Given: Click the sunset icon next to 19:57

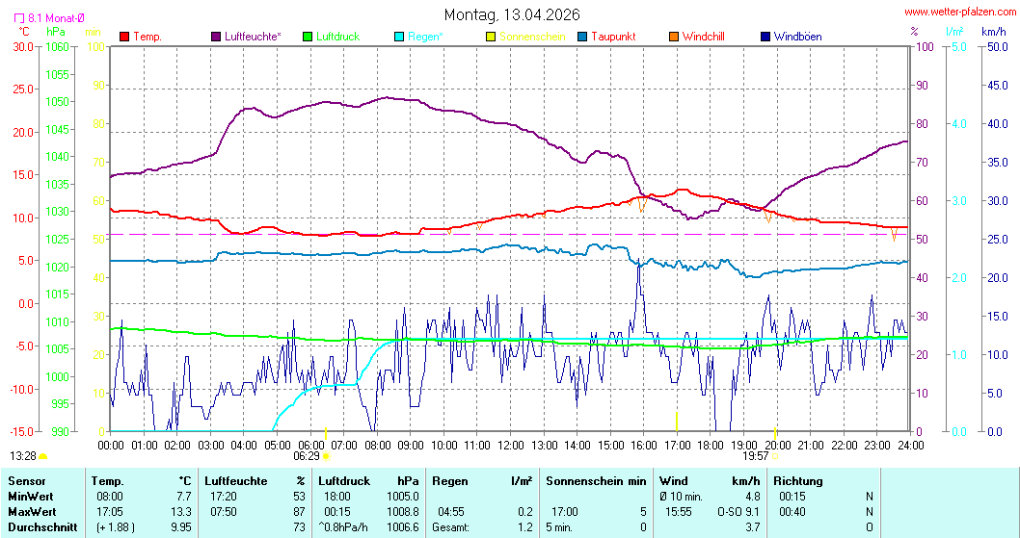Looking at the screenshot, I should [774, 456].
